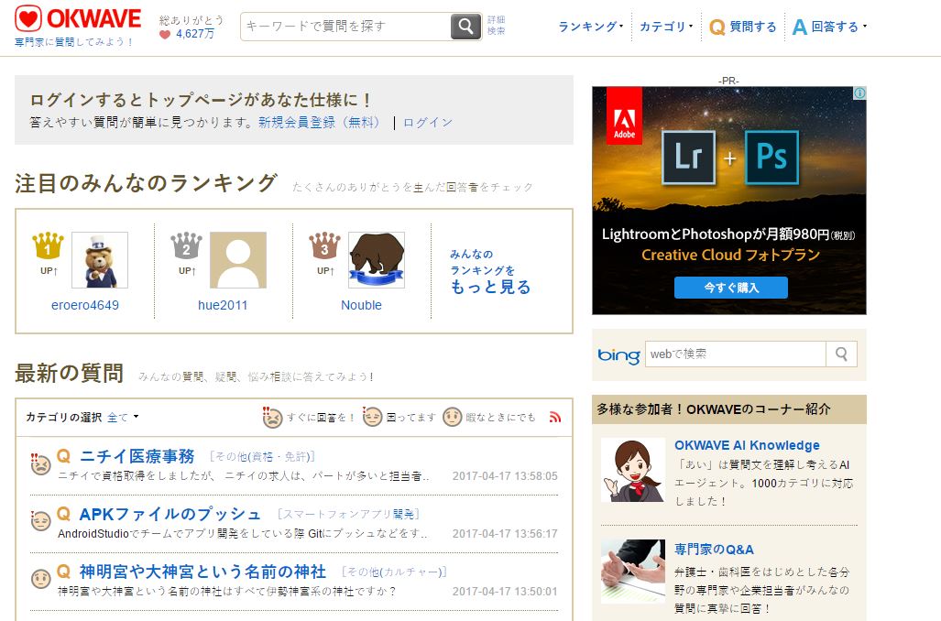Open the ランキング dropdown menu

(x=590, y=27)
